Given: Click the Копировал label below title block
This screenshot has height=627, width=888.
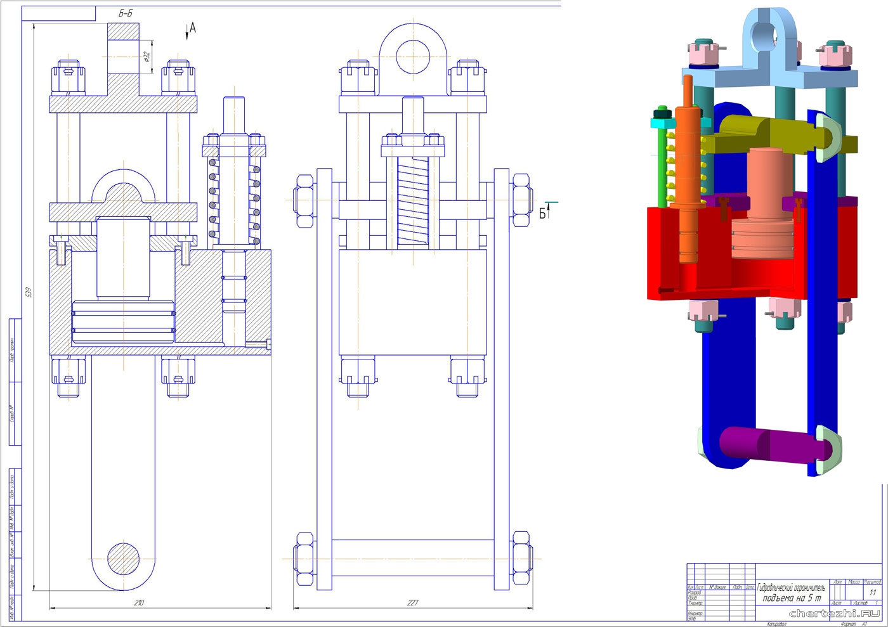Looking at the screenshot, I should point(776,624).
